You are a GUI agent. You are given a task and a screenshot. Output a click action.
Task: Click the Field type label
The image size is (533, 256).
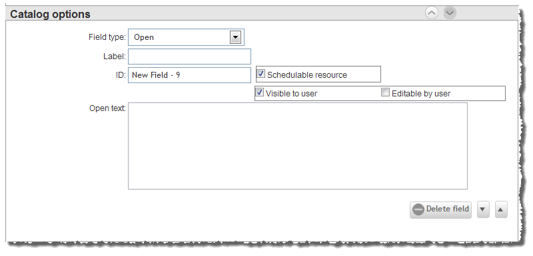[107, 37]
